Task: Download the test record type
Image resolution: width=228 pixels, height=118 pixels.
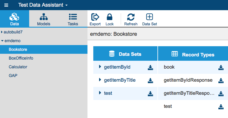Action: [221, 107]
